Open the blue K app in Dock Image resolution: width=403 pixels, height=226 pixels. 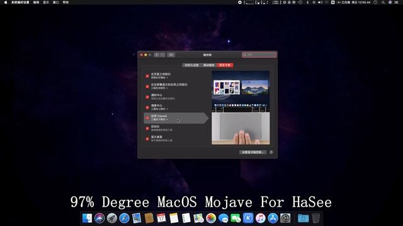point(248,218)
